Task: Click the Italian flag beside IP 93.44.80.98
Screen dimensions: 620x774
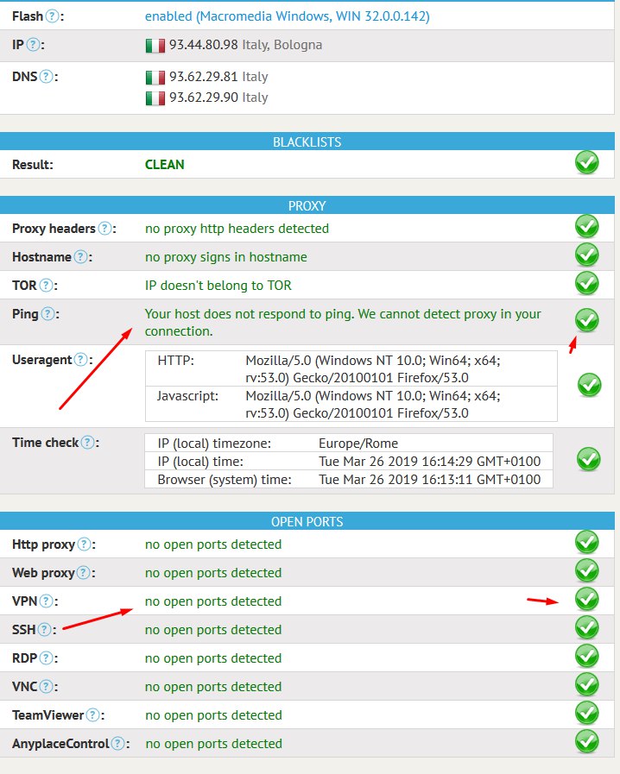Action: pyautogui.click(x=155, y=46)
